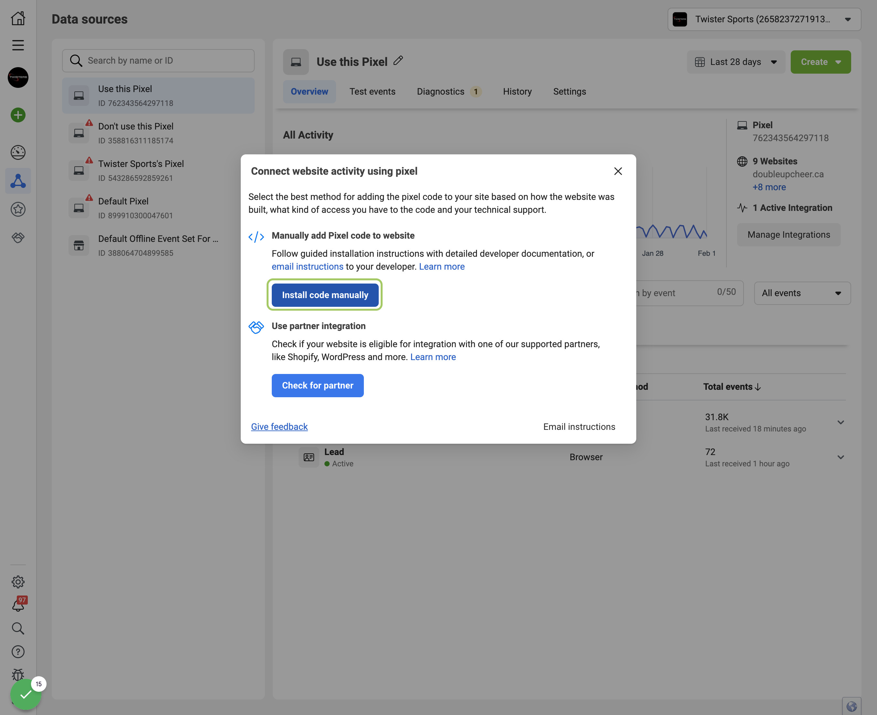Open the settings gear icon
Viewport: 877px width, 715px height.
[18, 582]
